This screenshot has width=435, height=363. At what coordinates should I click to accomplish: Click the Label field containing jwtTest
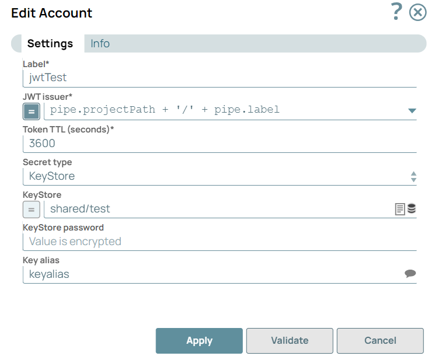pos(219,78)
